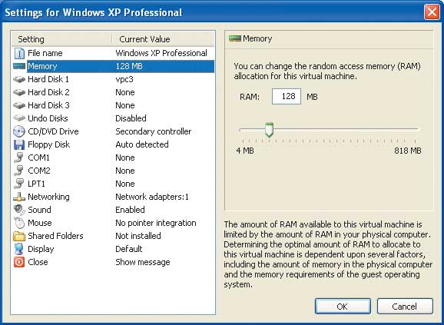Screen dimensions: 444x325
Task: Open the Shared Folders folder icon
Action: point(19,236)
